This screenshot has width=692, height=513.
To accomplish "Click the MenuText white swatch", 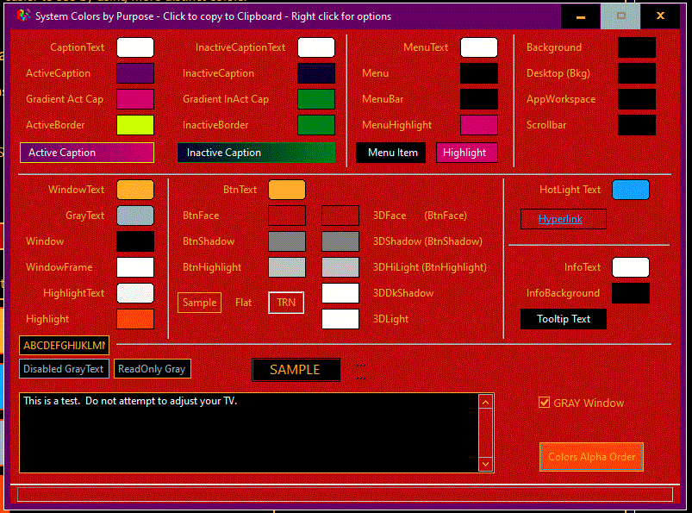I will pos(479,47).
